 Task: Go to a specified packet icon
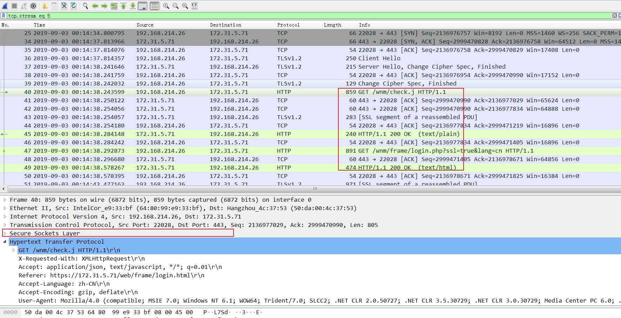tap(114, 6)
